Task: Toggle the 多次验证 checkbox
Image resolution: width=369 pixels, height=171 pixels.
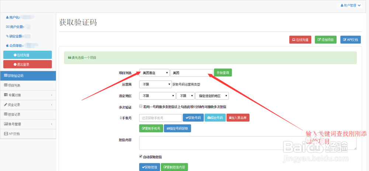Action: (141, 107)
